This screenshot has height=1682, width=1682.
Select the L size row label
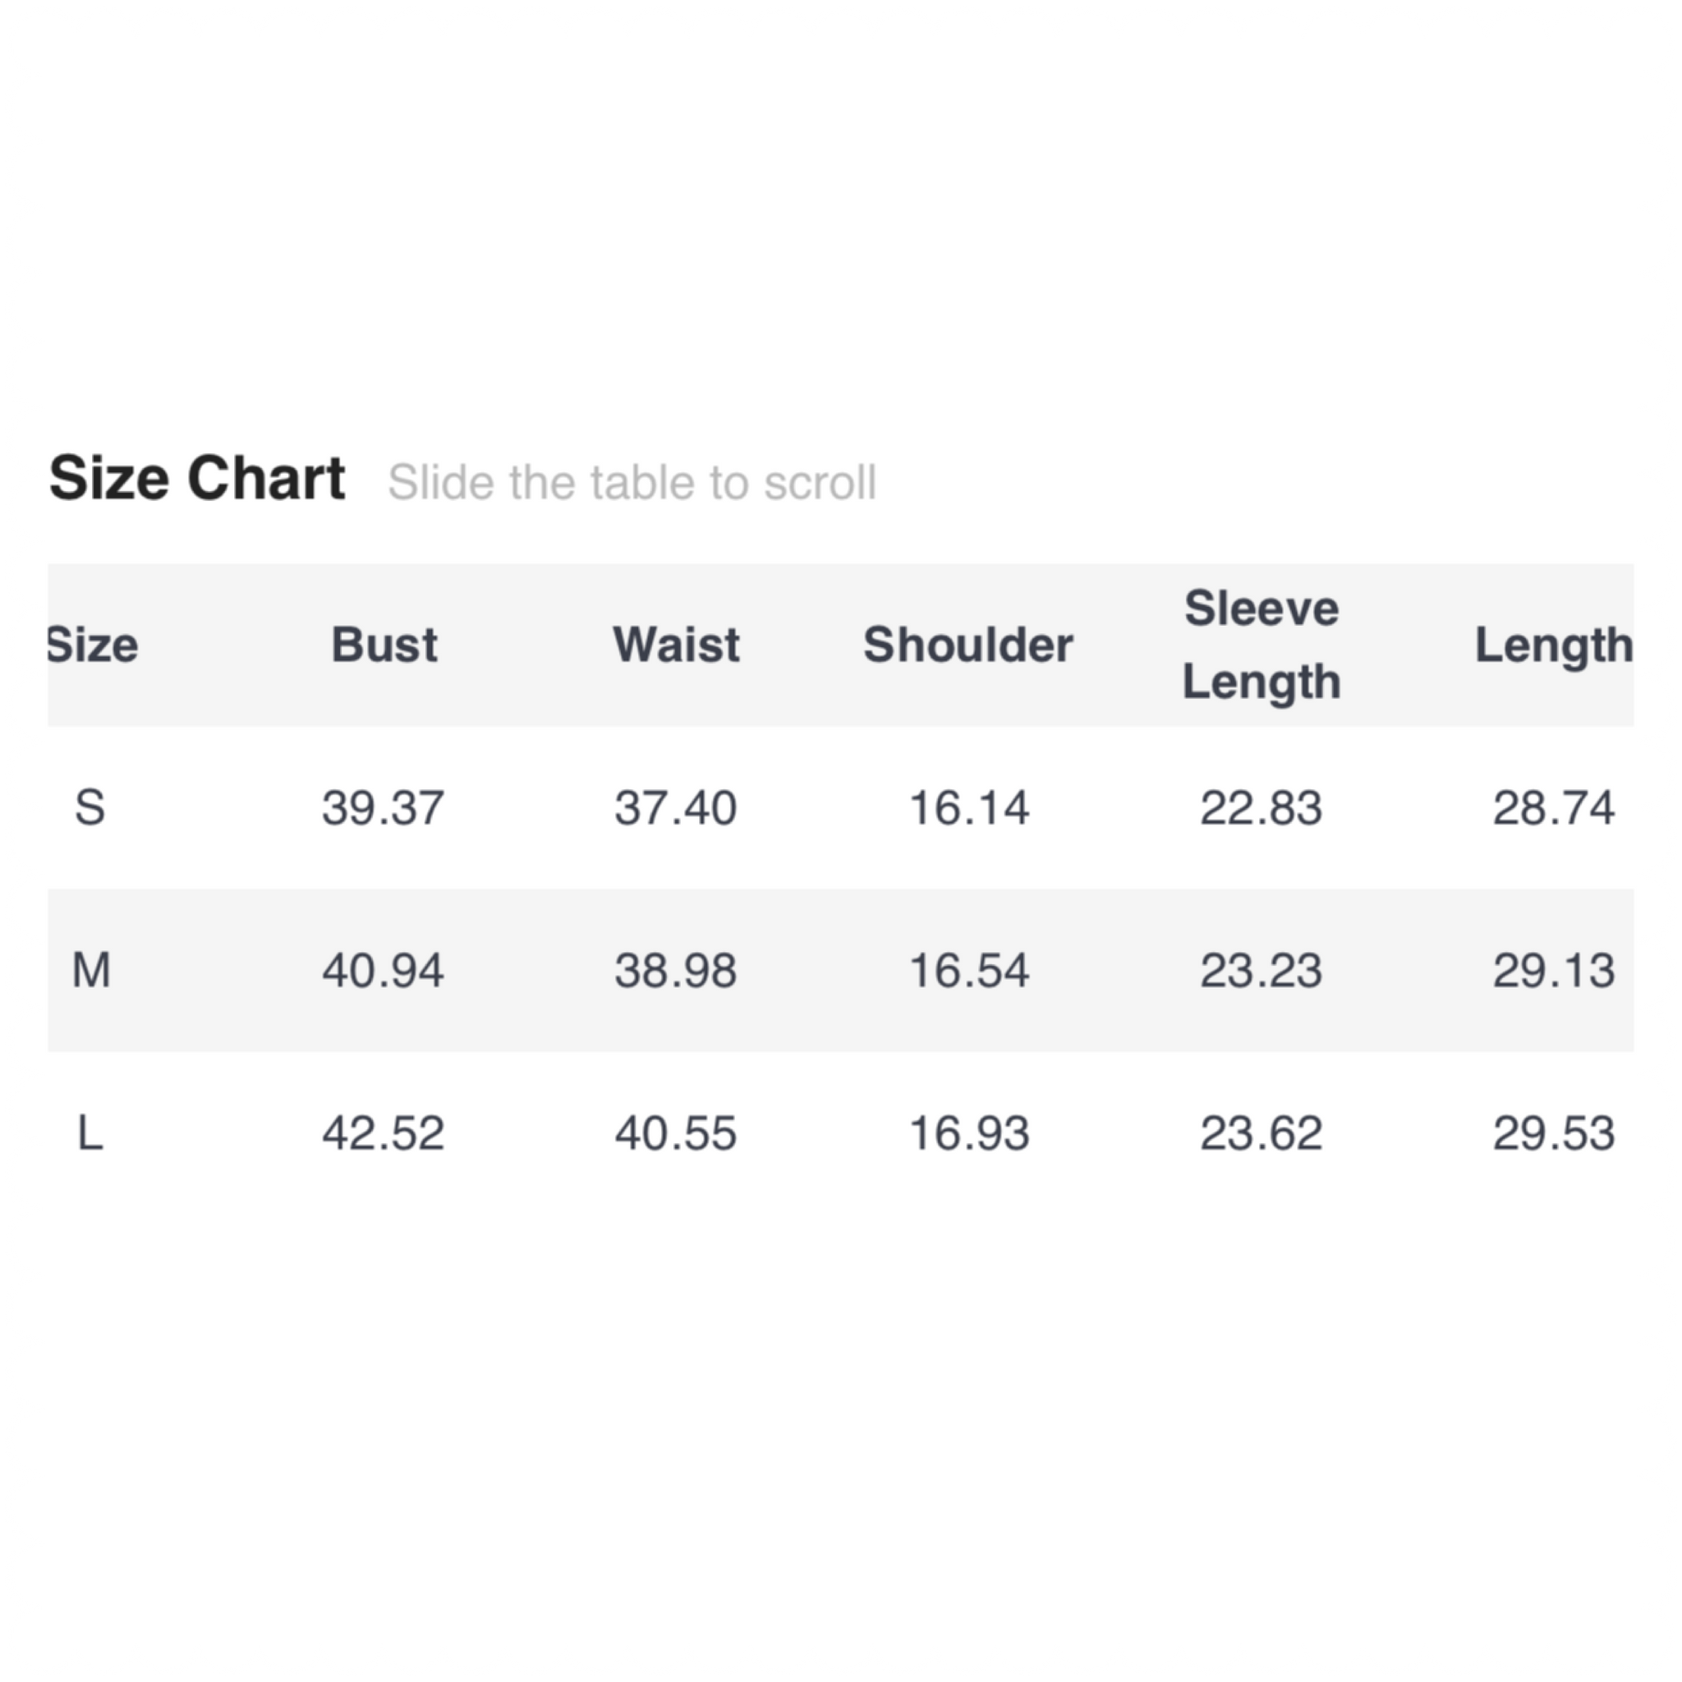pos(90,1133)
